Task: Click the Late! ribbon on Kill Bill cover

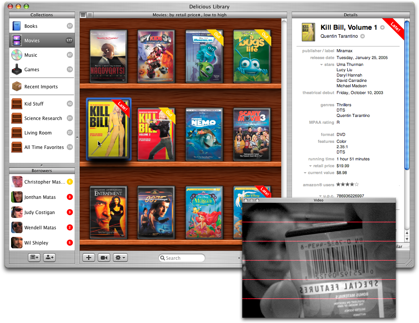Action: (x=122, y=107)
